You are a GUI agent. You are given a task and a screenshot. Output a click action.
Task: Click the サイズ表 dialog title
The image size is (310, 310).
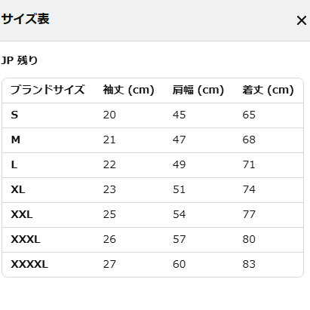click(x=26, y=19)
